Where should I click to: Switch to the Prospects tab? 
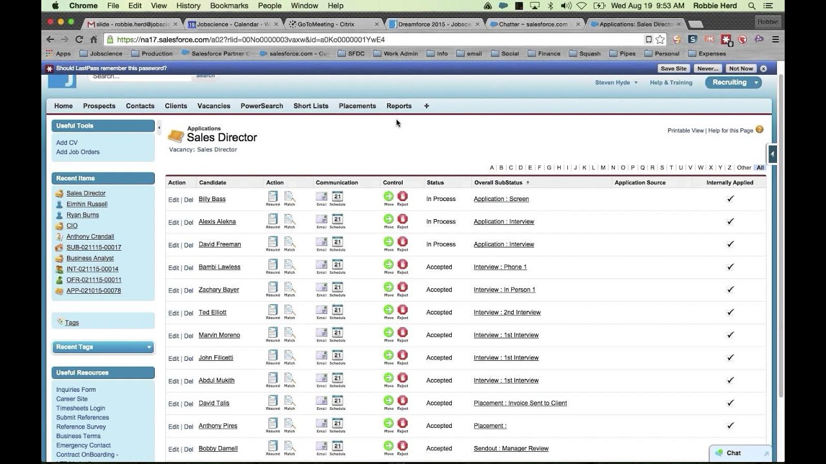coord(99,106)
